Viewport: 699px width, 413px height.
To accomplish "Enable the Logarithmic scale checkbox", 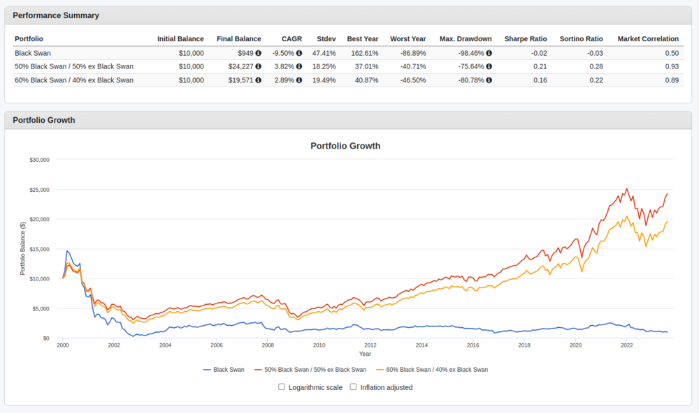I will click(x=282, y=386).
